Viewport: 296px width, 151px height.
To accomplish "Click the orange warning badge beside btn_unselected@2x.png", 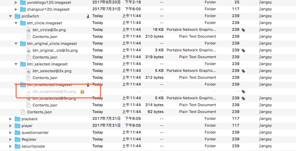I will (82, 92).
